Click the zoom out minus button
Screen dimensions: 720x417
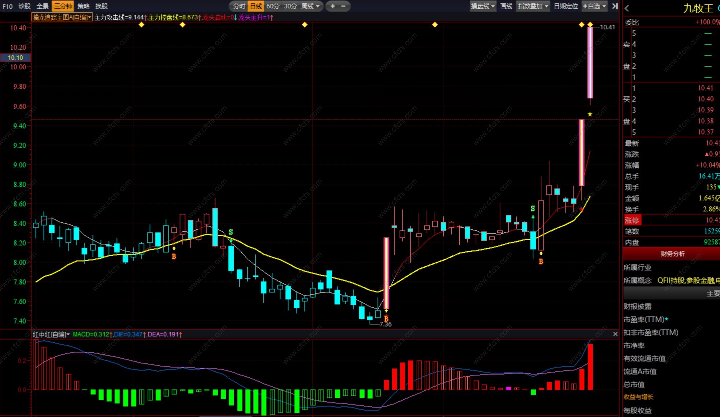pyautogui.click(x=343, y=6)
